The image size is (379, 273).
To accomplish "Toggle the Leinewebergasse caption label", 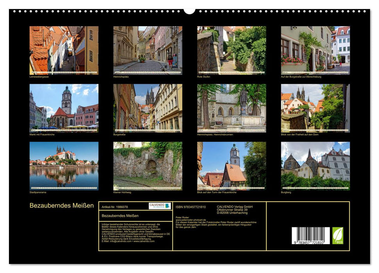I will coord(38,77).
